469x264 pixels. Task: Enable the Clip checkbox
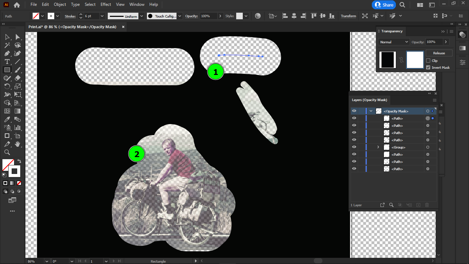pyautogui.click(x=428, y=60)
